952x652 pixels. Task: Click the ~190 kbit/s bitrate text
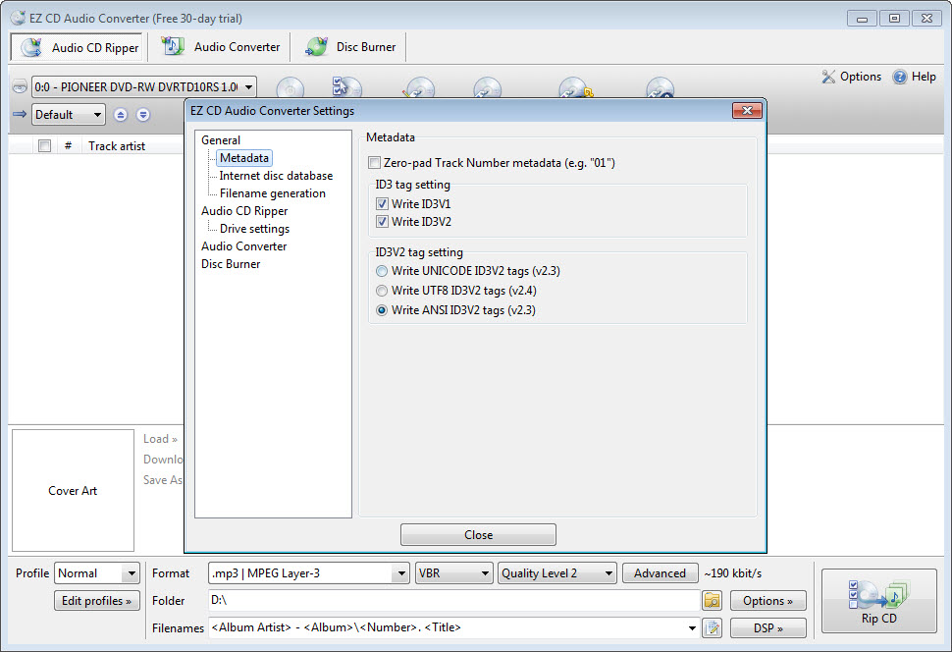733,573
